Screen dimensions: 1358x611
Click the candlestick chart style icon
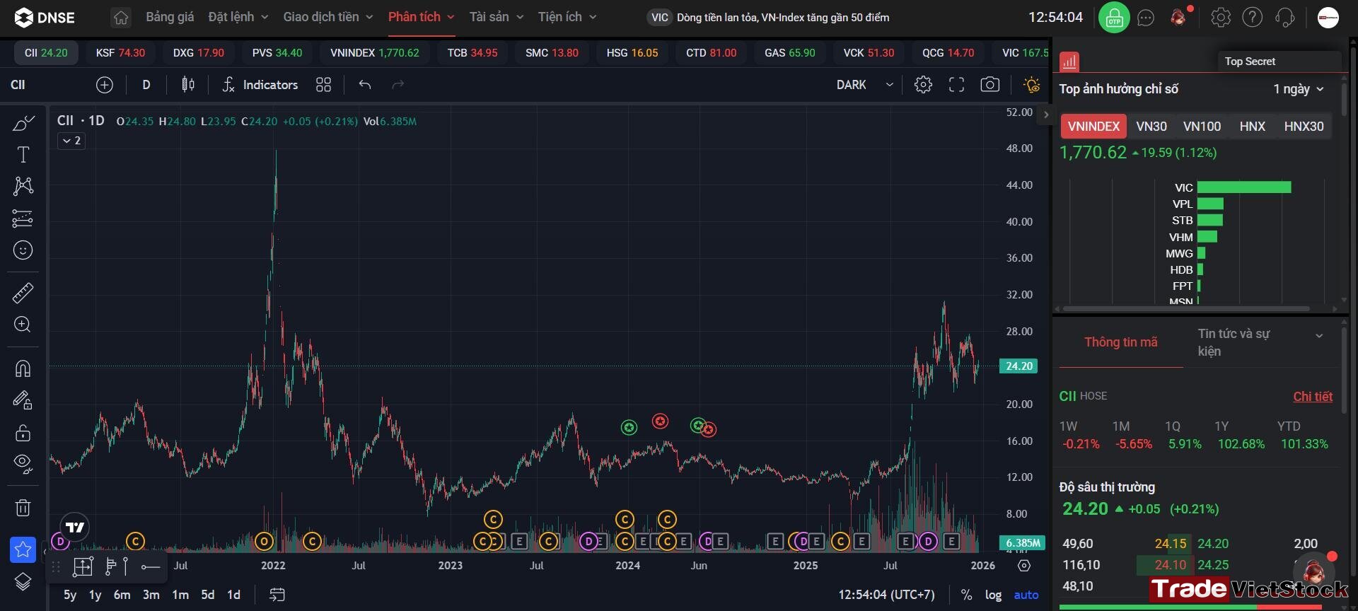tap(187, 85)
